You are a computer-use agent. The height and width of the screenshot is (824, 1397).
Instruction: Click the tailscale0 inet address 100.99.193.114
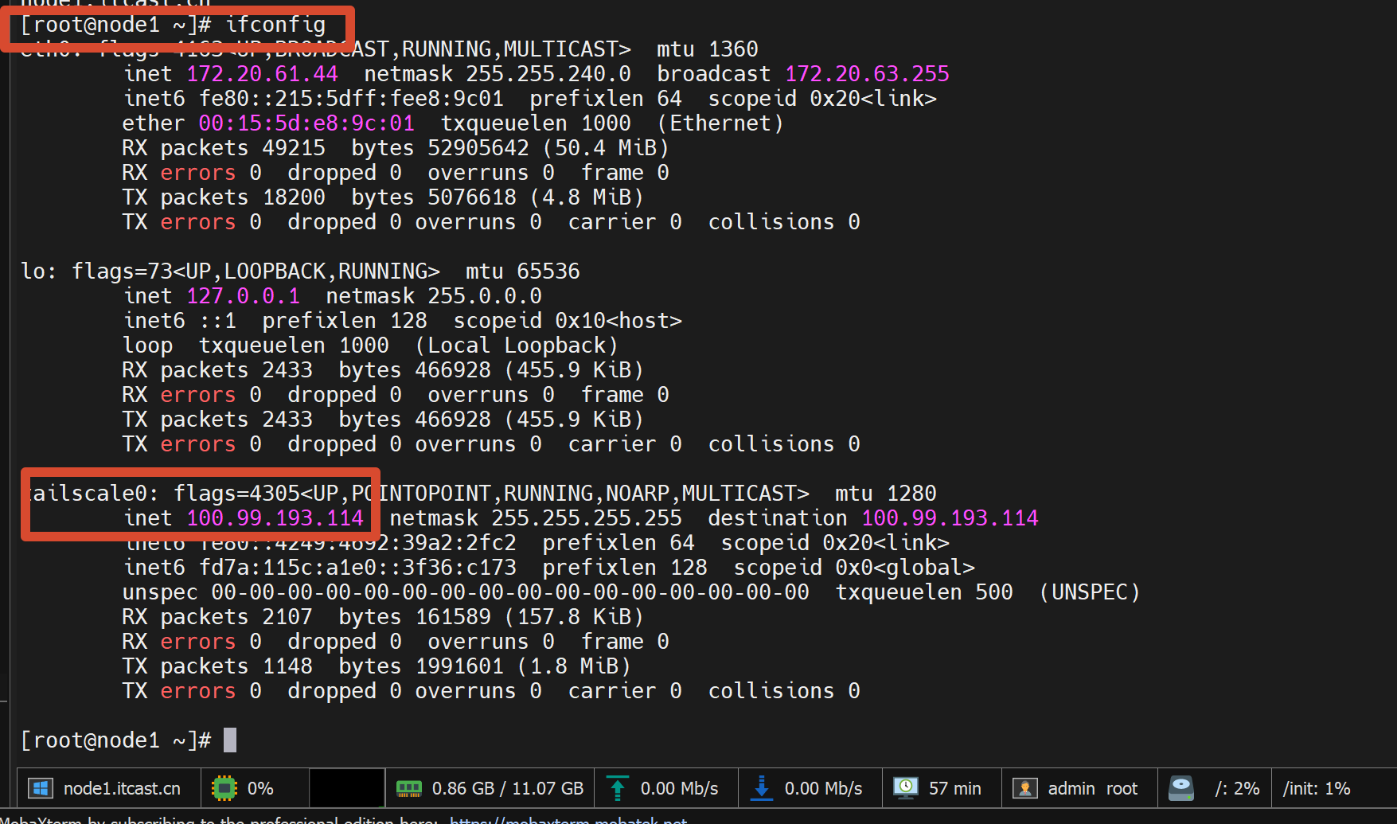coord(275,518)
